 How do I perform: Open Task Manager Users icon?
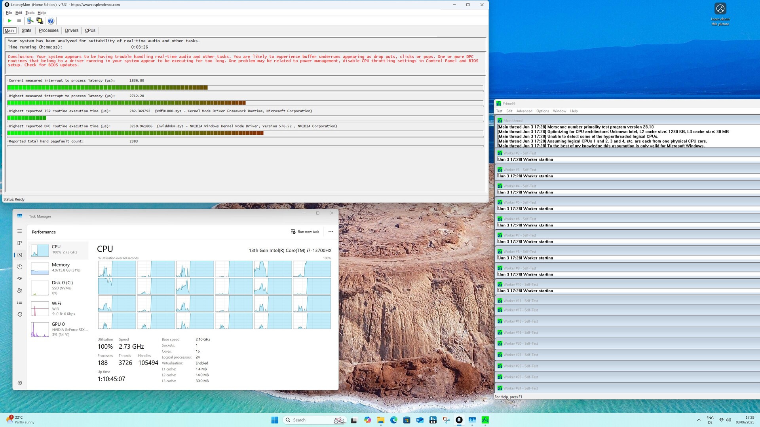20,291
